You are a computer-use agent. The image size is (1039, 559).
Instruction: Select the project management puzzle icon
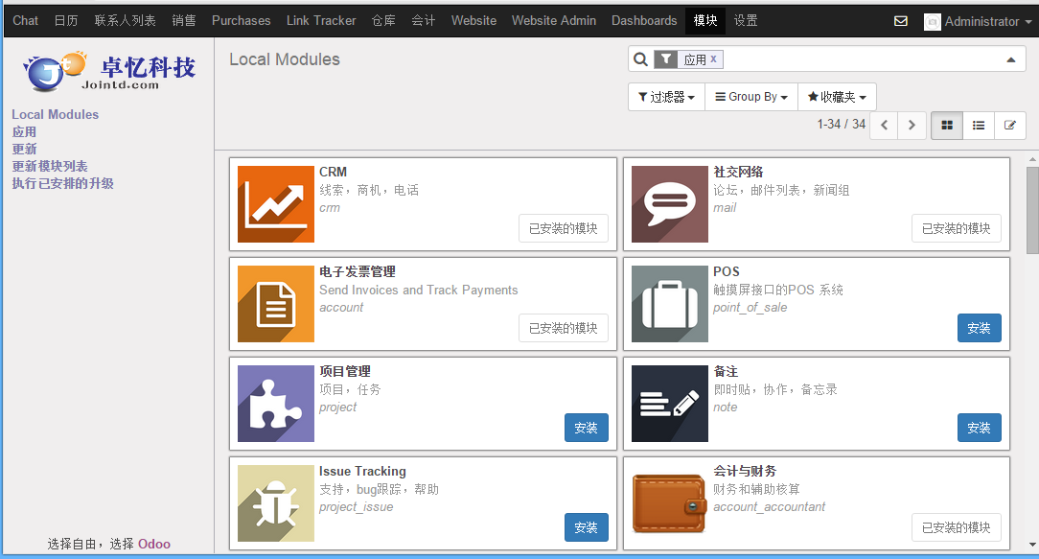tap(276, 404)
